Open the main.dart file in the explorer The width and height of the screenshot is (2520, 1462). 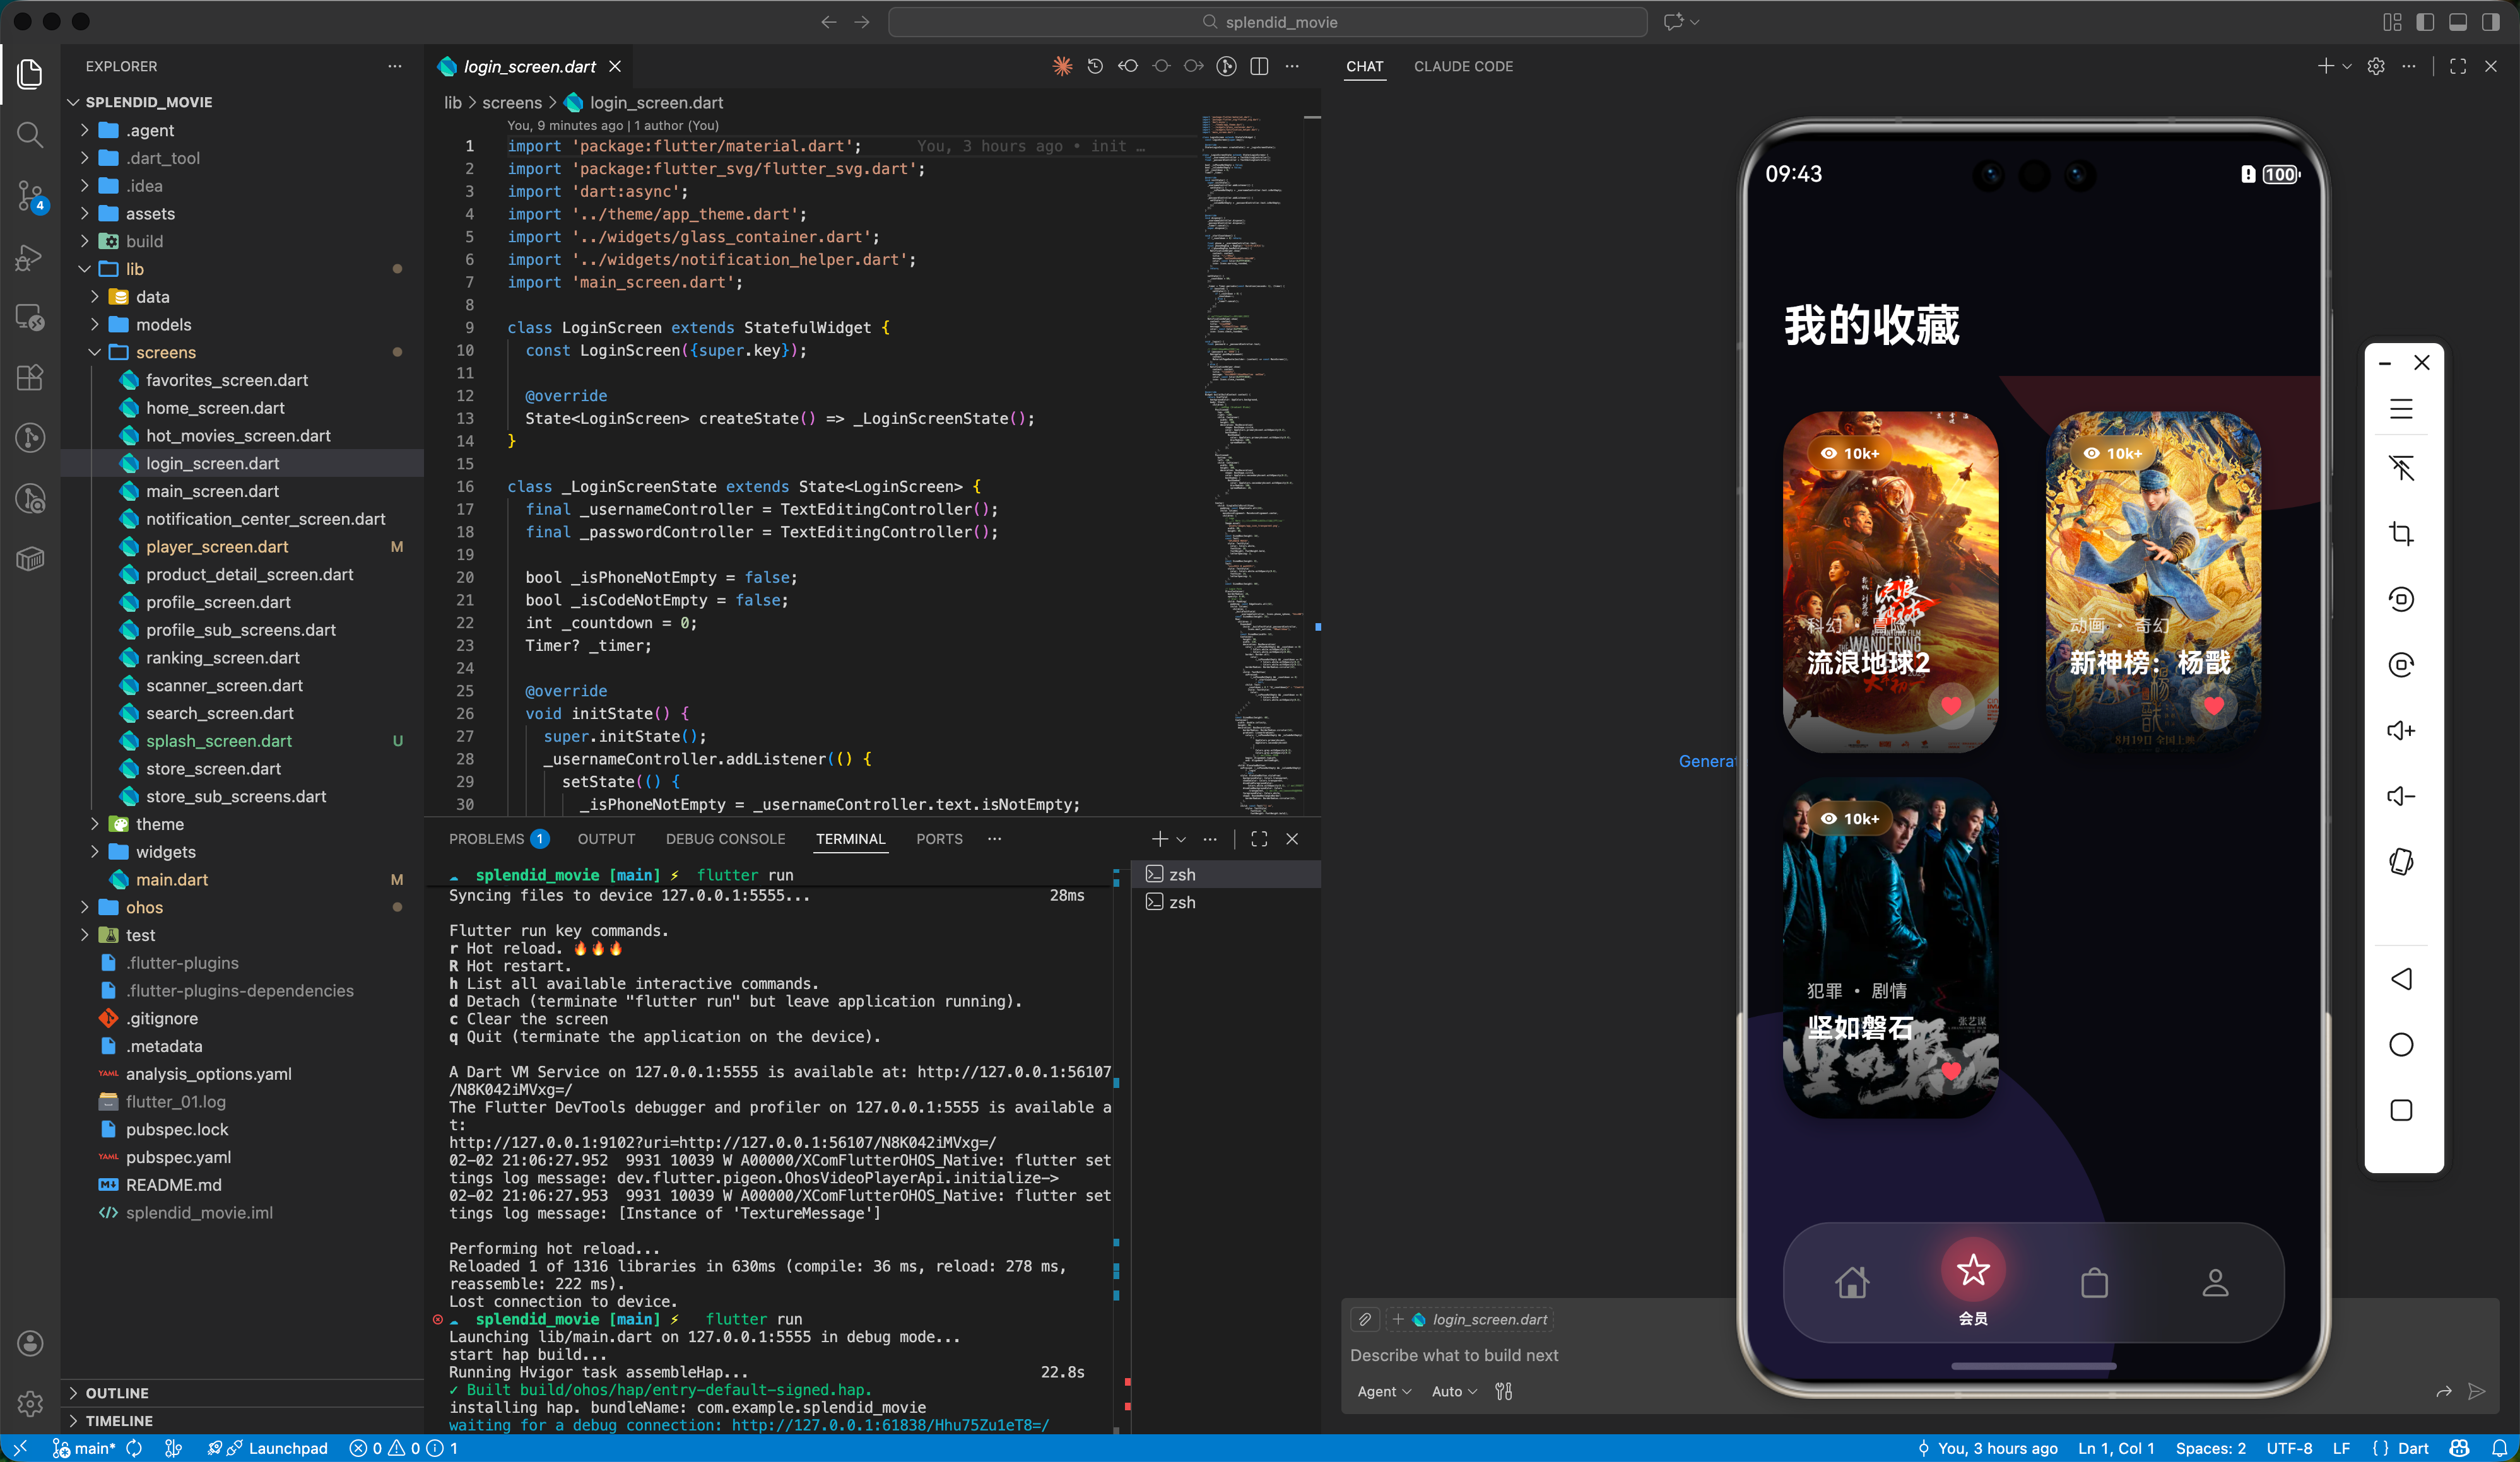pos(172,879)
